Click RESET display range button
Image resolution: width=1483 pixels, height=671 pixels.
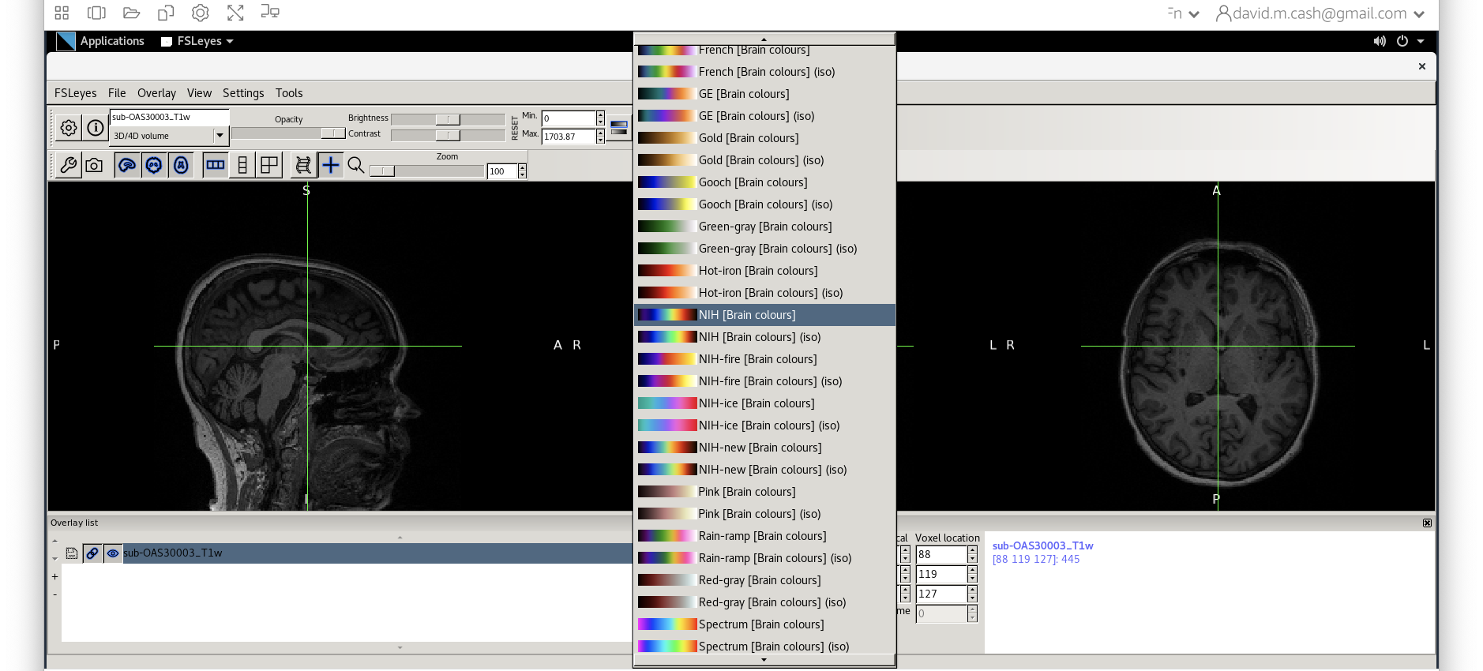[x=515, y=127]
